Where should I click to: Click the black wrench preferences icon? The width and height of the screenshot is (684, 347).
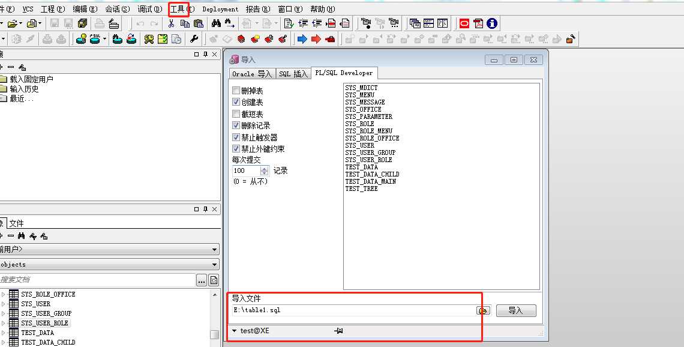tap(194, 39)
